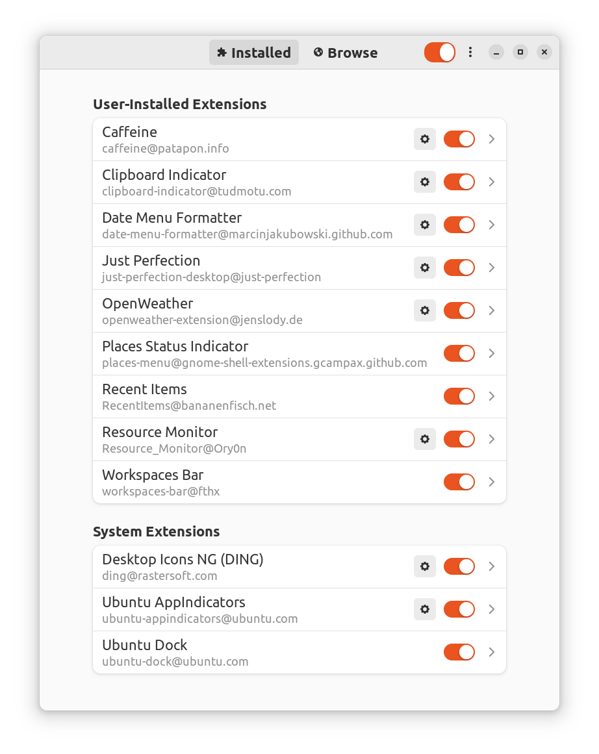Open Clipboard Indicator settings gear

tap(424, 182)
